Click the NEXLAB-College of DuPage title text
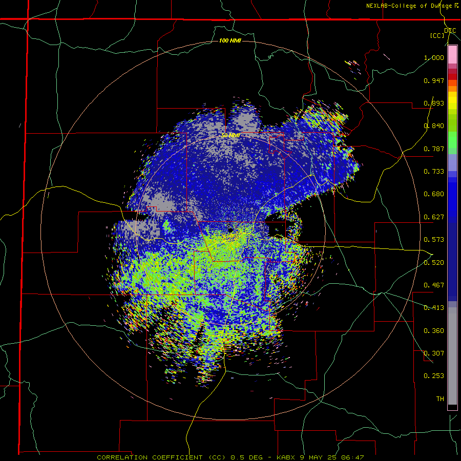This screenshot has height=461, width=461. [410, 6]
